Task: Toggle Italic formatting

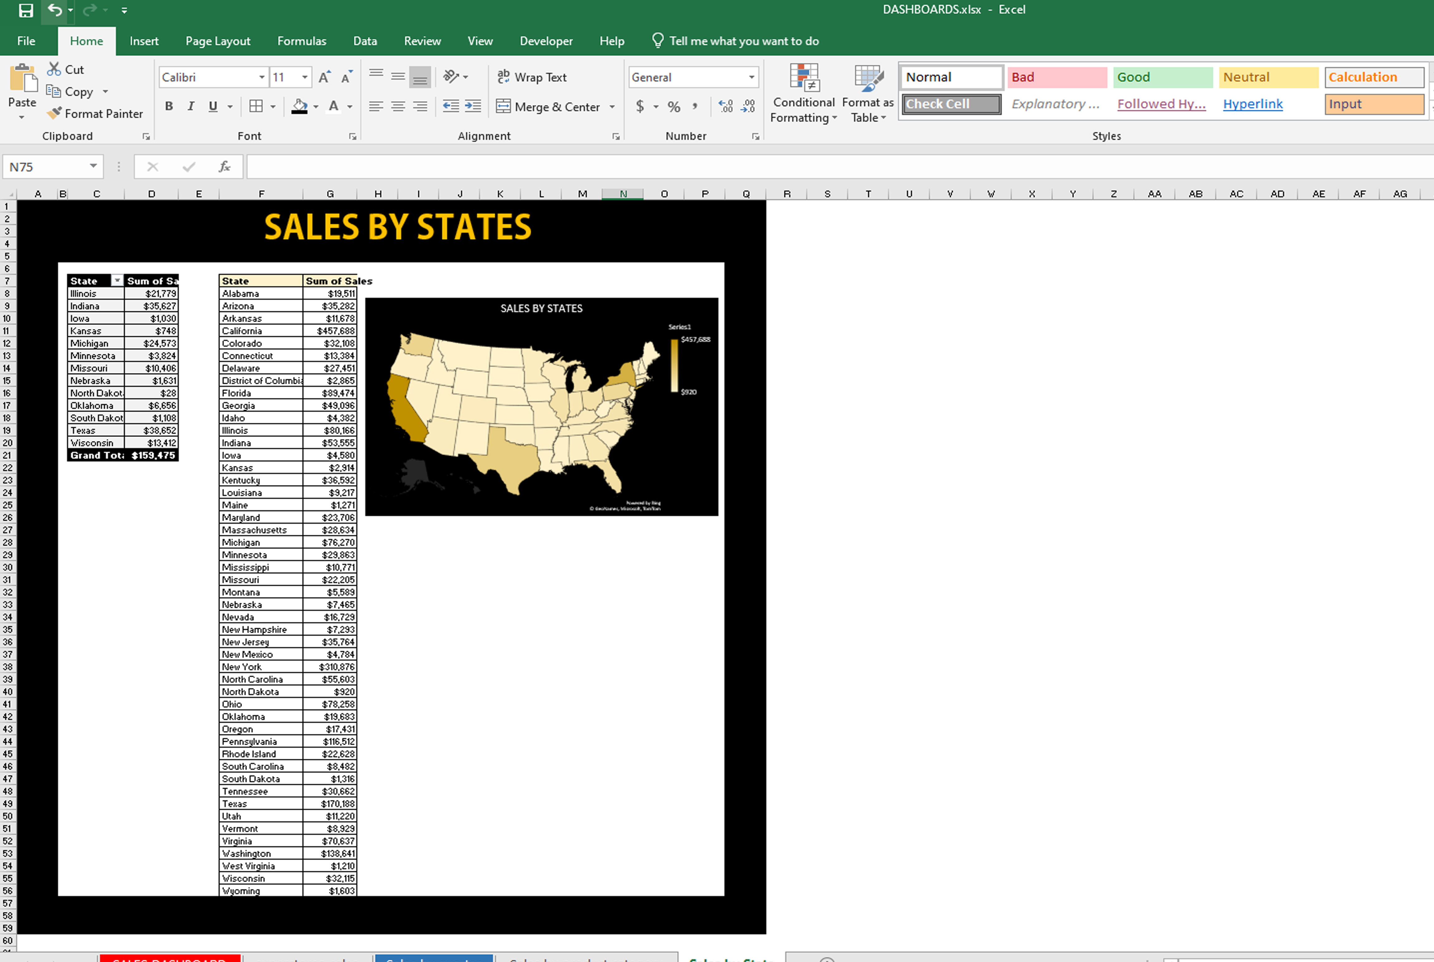Action: [191, 106]
